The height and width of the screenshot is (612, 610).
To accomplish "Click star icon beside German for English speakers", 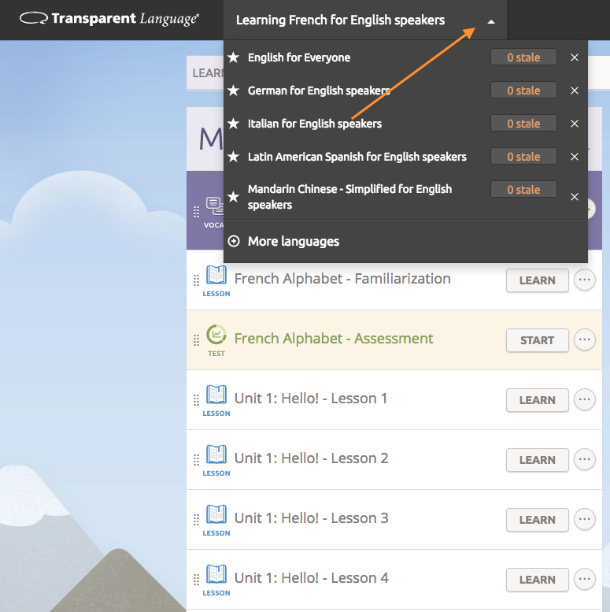I will pos(234,91).
